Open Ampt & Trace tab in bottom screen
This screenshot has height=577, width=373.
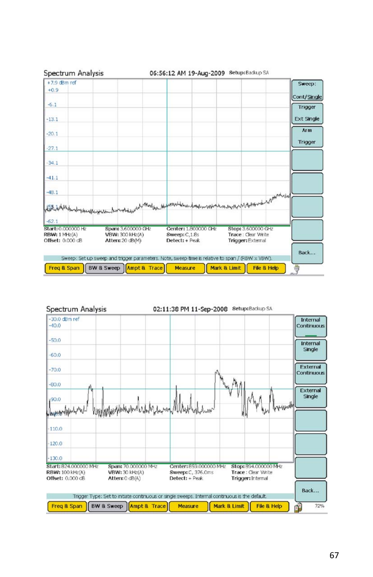148,506
